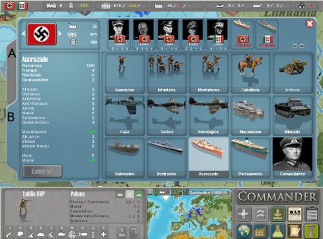Switch to next nation with right arrow
The width and height of the screenshot is (323, 239).
pos(60,34)
